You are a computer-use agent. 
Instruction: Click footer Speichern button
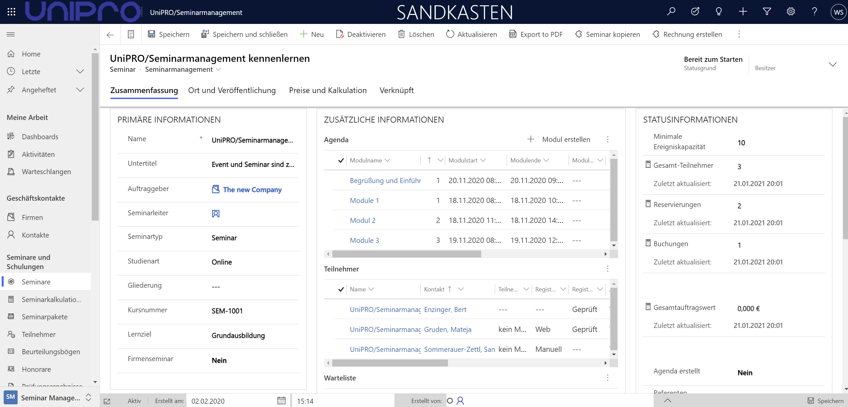coord(826,401)
